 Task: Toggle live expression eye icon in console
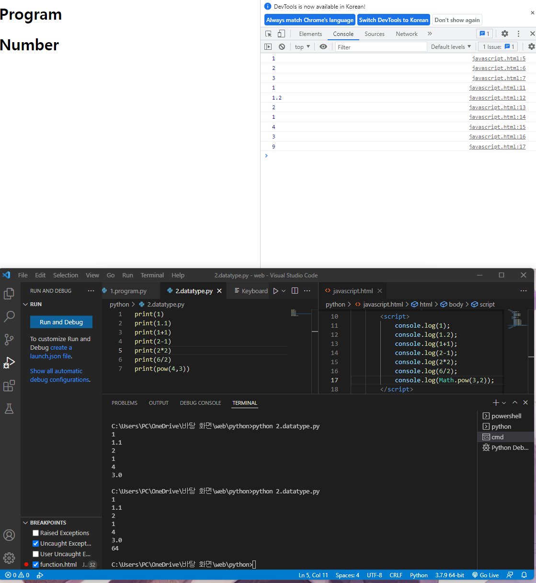(323, 46)
